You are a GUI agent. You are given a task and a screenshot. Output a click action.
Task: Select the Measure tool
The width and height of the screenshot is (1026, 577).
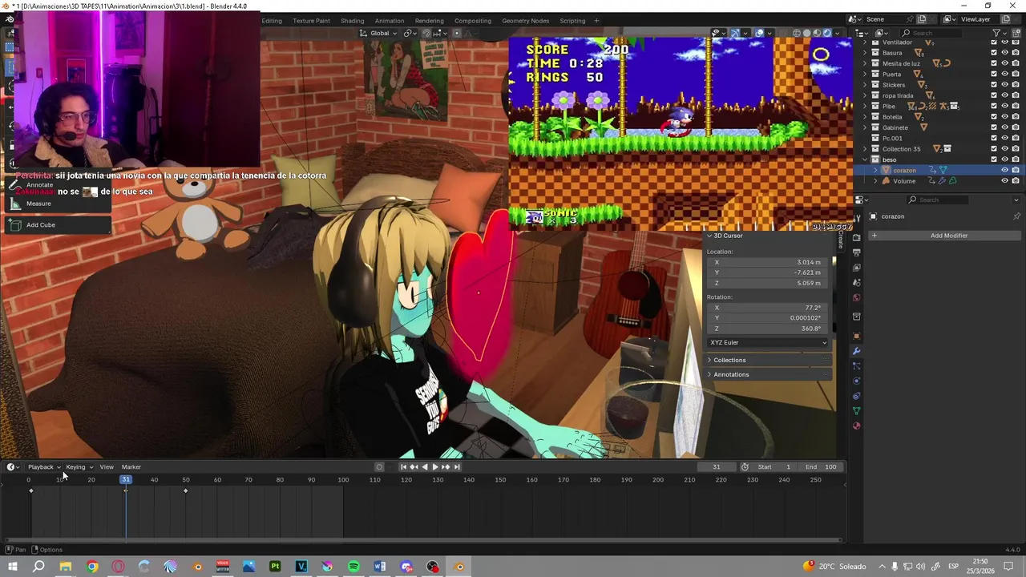(x=56, y=204)
